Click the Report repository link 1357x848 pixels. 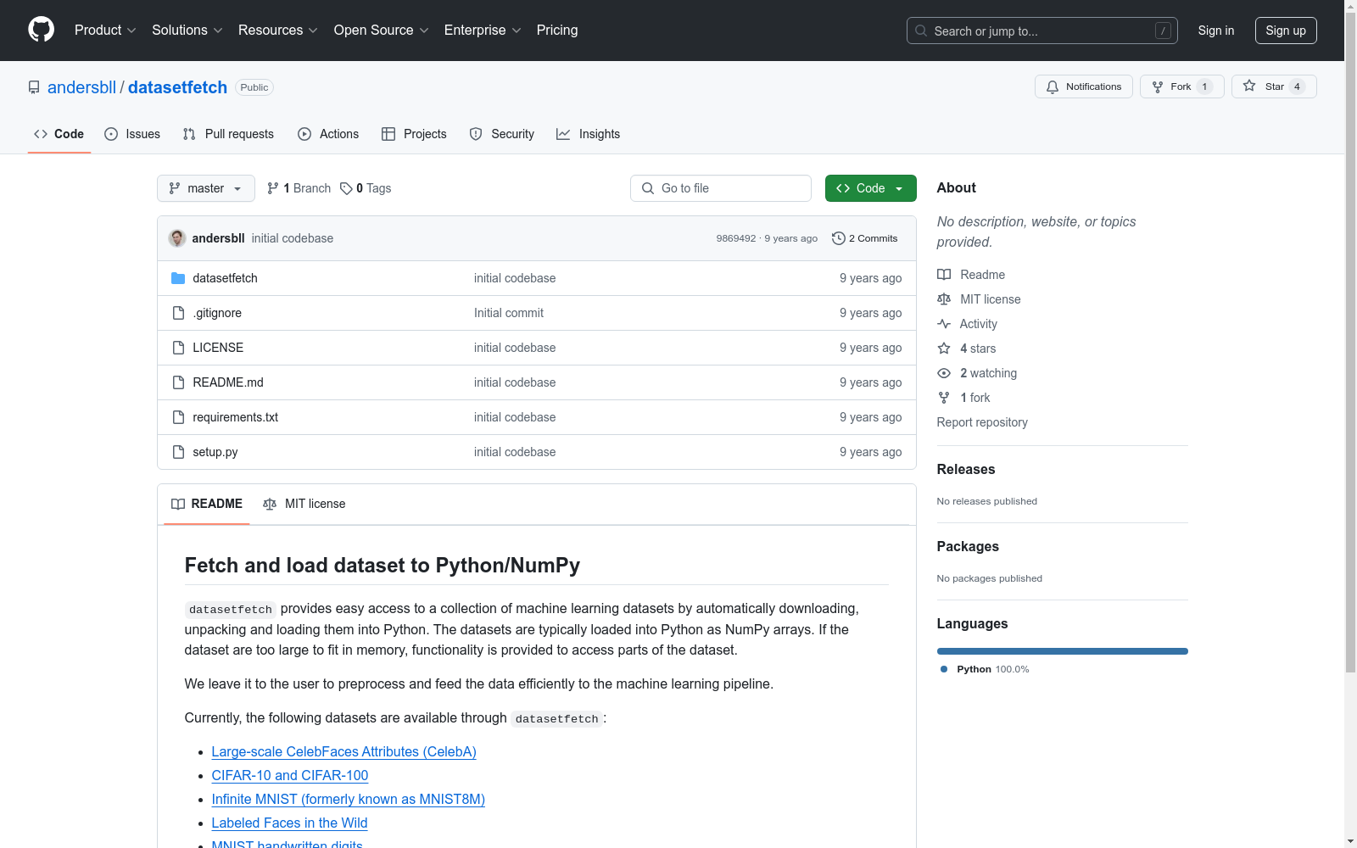click(x=982, y=422)
